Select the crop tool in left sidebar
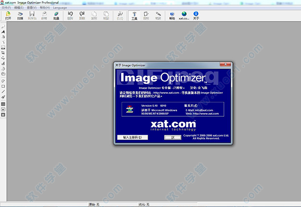The height and width of the screenshot is (207, 301). click(x=3, y=53)
